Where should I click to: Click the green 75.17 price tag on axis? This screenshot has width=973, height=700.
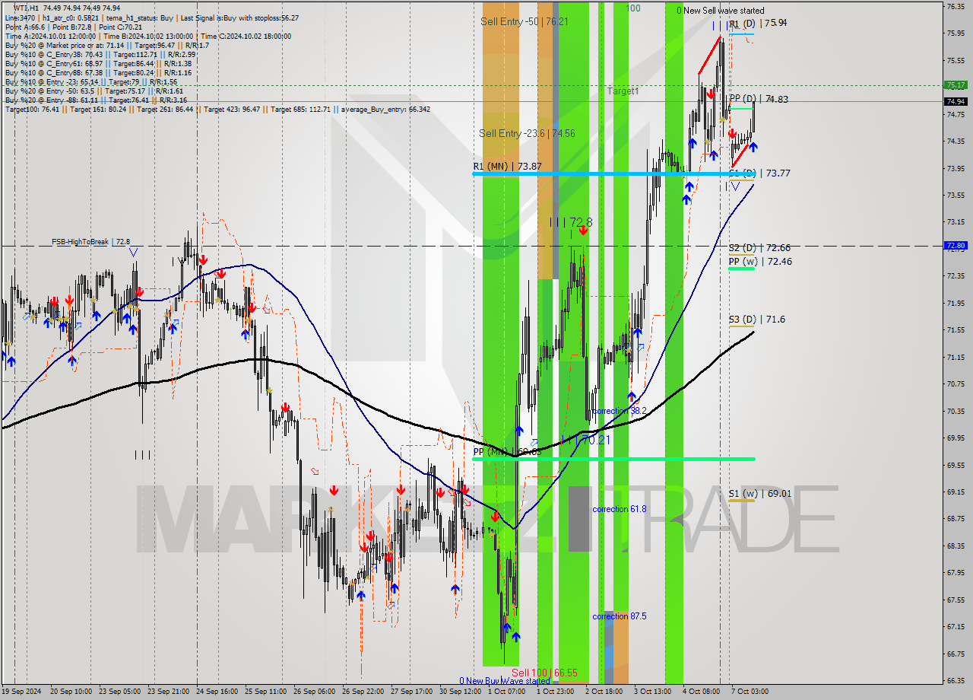(956, 85)
